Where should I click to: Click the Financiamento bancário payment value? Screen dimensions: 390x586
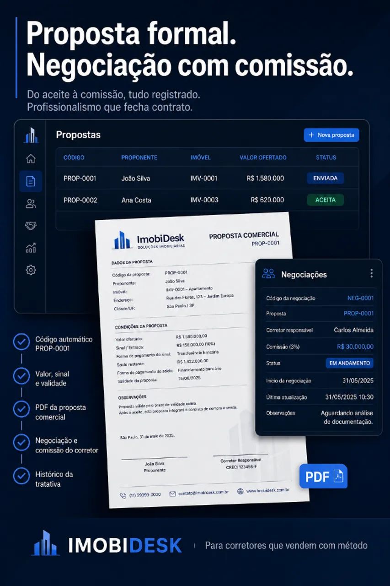200,369
